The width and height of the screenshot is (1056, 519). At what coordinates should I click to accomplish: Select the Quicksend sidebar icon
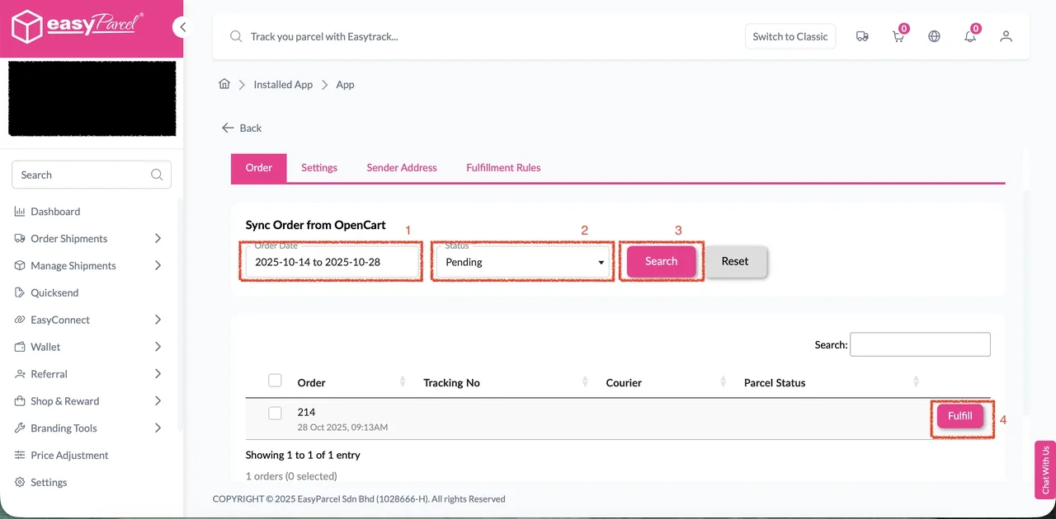tap(19, 292)
